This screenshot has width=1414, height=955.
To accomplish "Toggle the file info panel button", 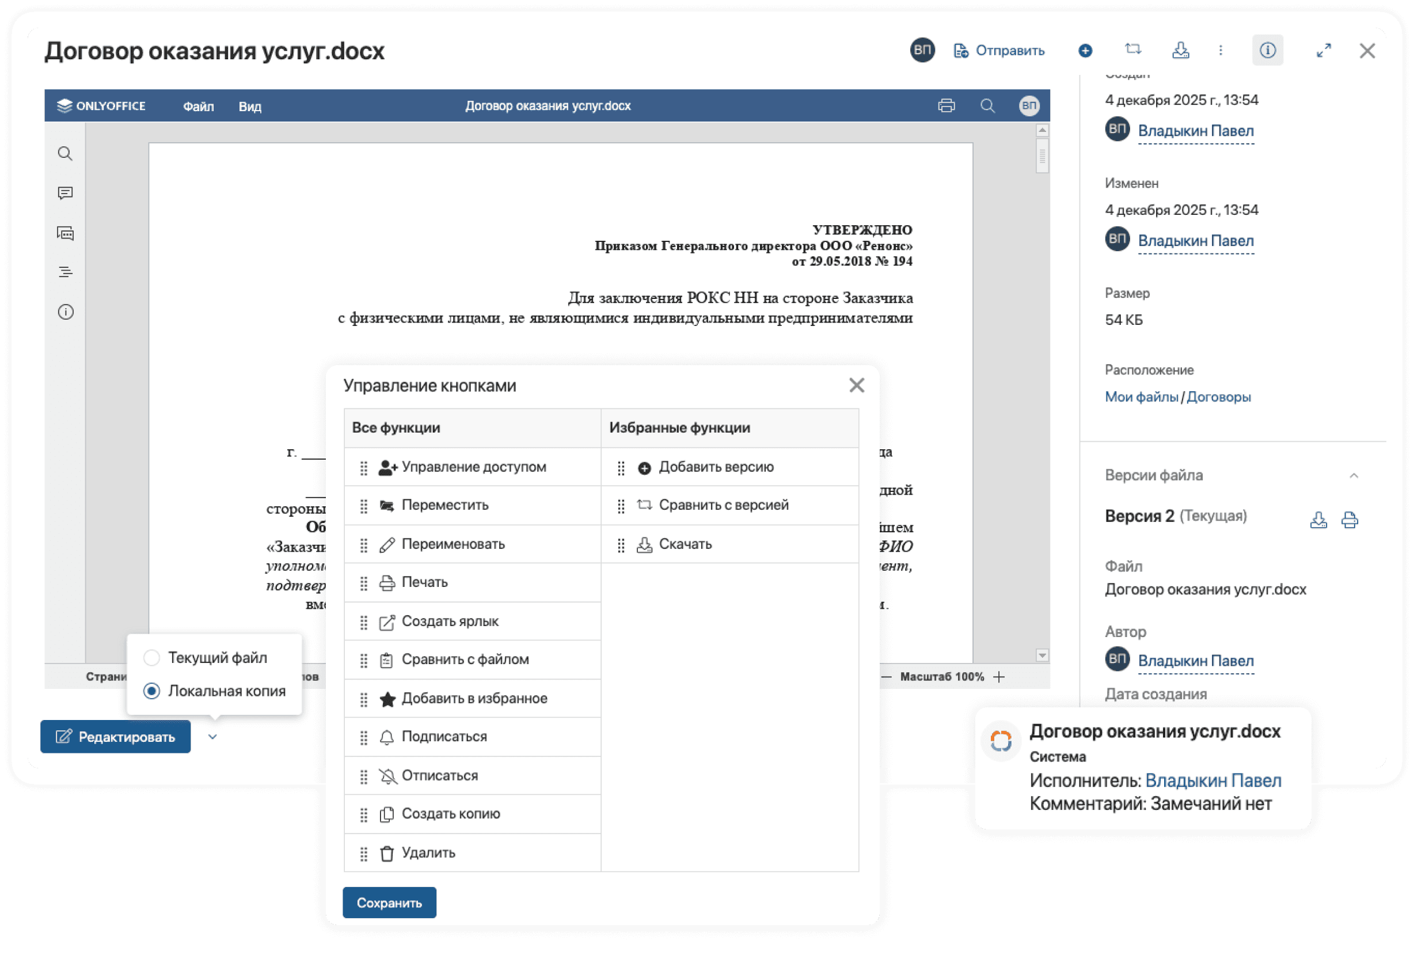I will (1267, 51).
